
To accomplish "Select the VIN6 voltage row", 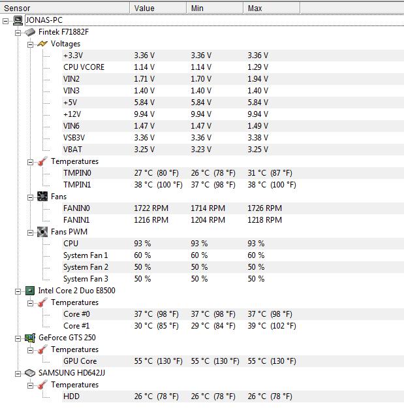I will [x=233, y=126].
